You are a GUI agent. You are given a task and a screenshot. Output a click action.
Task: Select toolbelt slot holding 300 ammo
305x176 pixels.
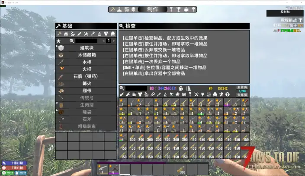(x=181, y=170)
